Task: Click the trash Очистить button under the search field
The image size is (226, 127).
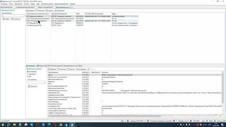Action: 16,19
